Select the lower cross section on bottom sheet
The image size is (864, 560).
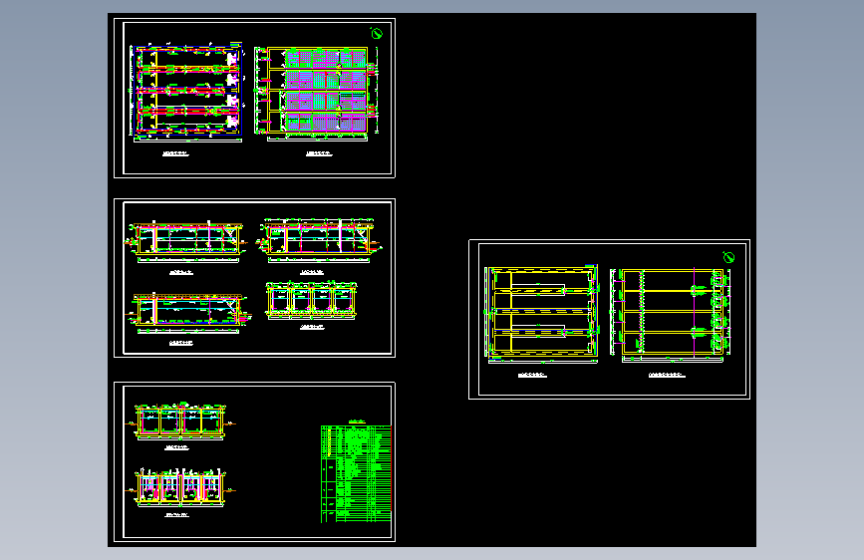click(x=180, y=488)
